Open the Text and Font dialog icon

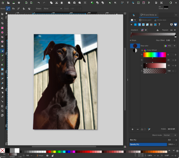pyautogui.click(x=128, y=3)
